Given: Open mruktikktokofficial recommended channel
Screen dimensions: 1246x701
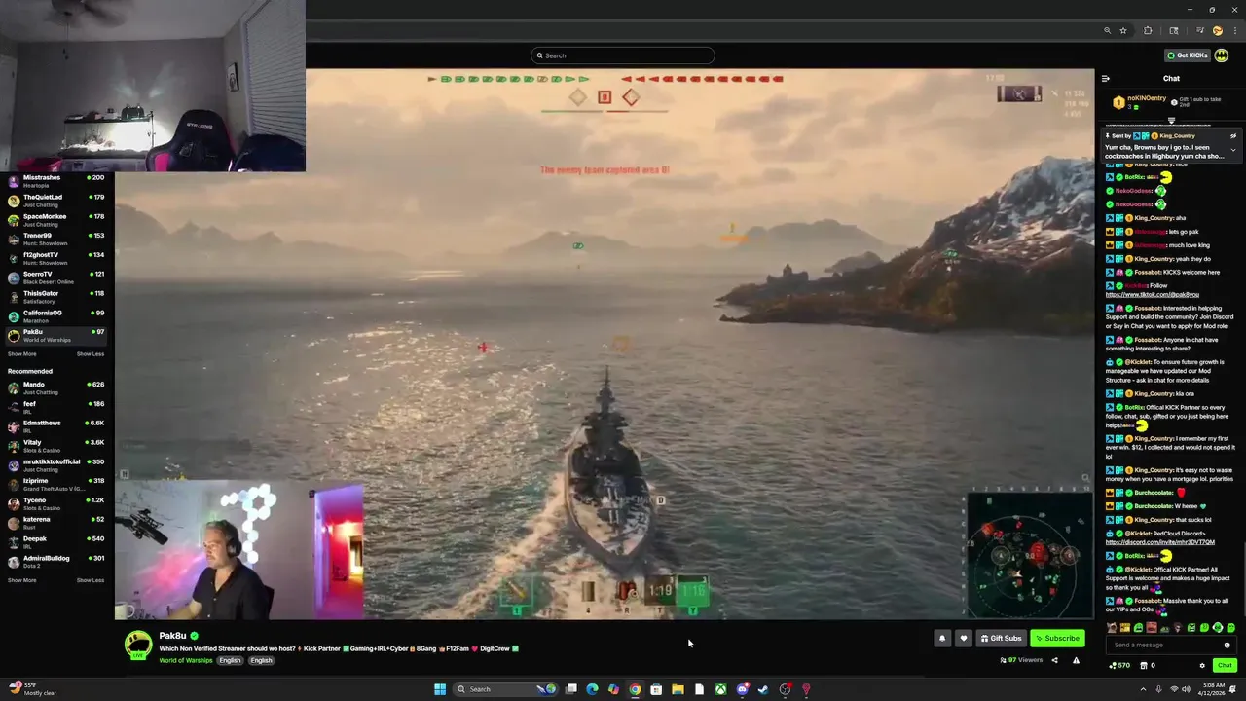Looking at the screenshot, I should pyautogui.click(x=56, y=465).
